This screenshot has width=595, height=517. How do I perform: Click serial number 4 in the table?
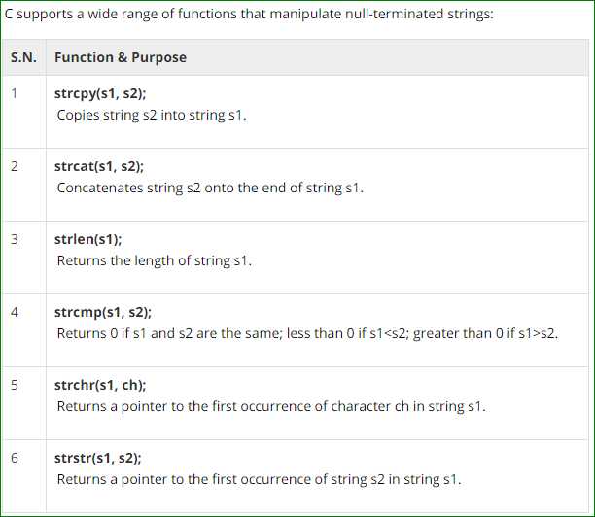tap(15, 312)
